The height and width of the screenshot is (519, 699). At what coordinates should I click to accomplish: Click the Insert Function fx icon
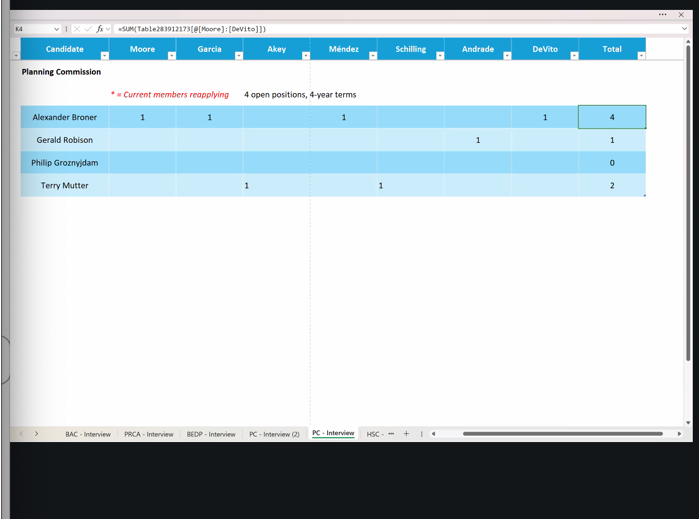tap(99, 29)
